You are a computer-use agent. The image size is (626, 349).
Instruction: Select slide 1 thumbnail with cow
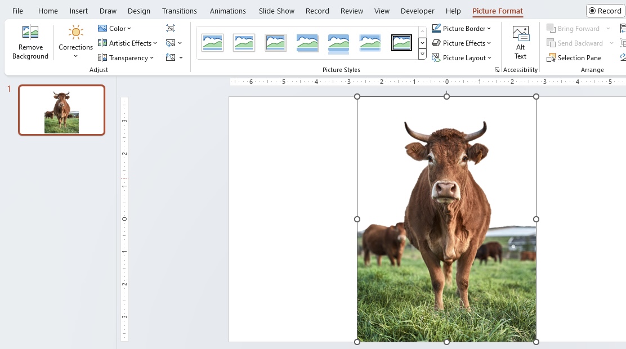pos(61,110)
